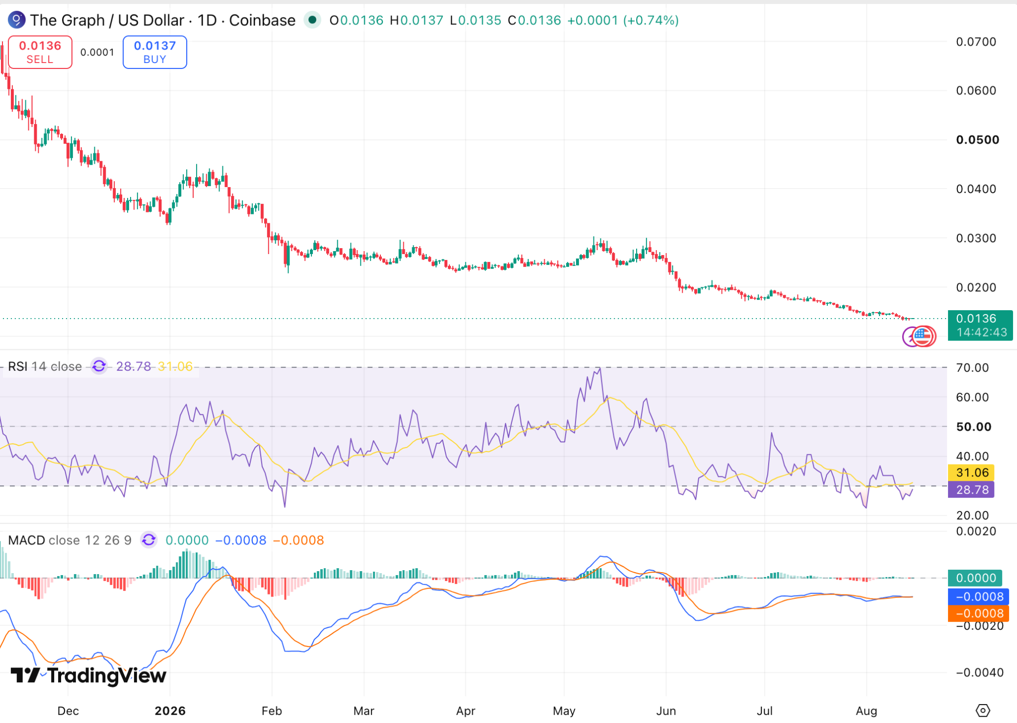Select the RSI 14 close indicator legend
This screenshot has width=1017, height=723.
tap(45, 366)
